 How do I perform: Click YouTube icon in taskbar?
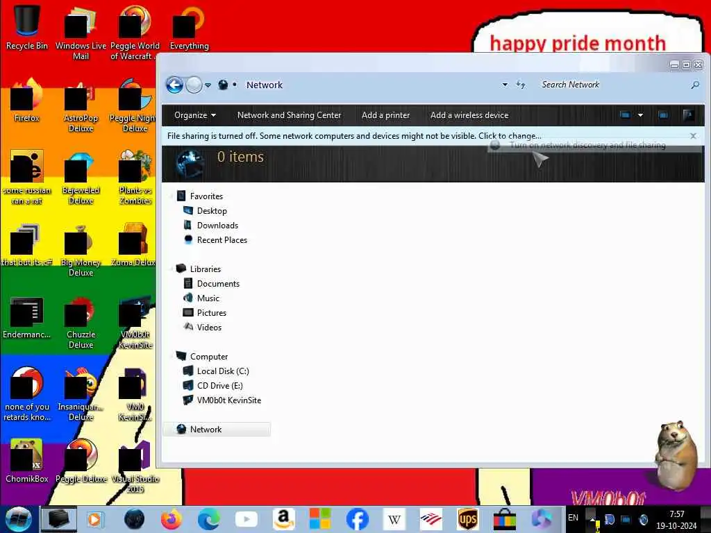[246, 519]
